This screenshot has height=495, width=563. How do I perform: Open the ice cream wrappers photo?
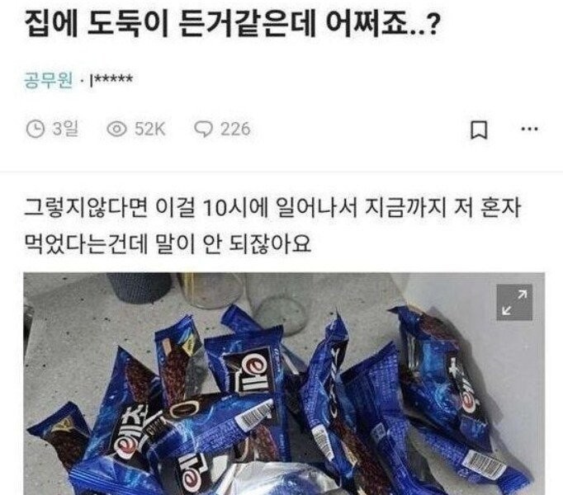click(x=284, y=384)
